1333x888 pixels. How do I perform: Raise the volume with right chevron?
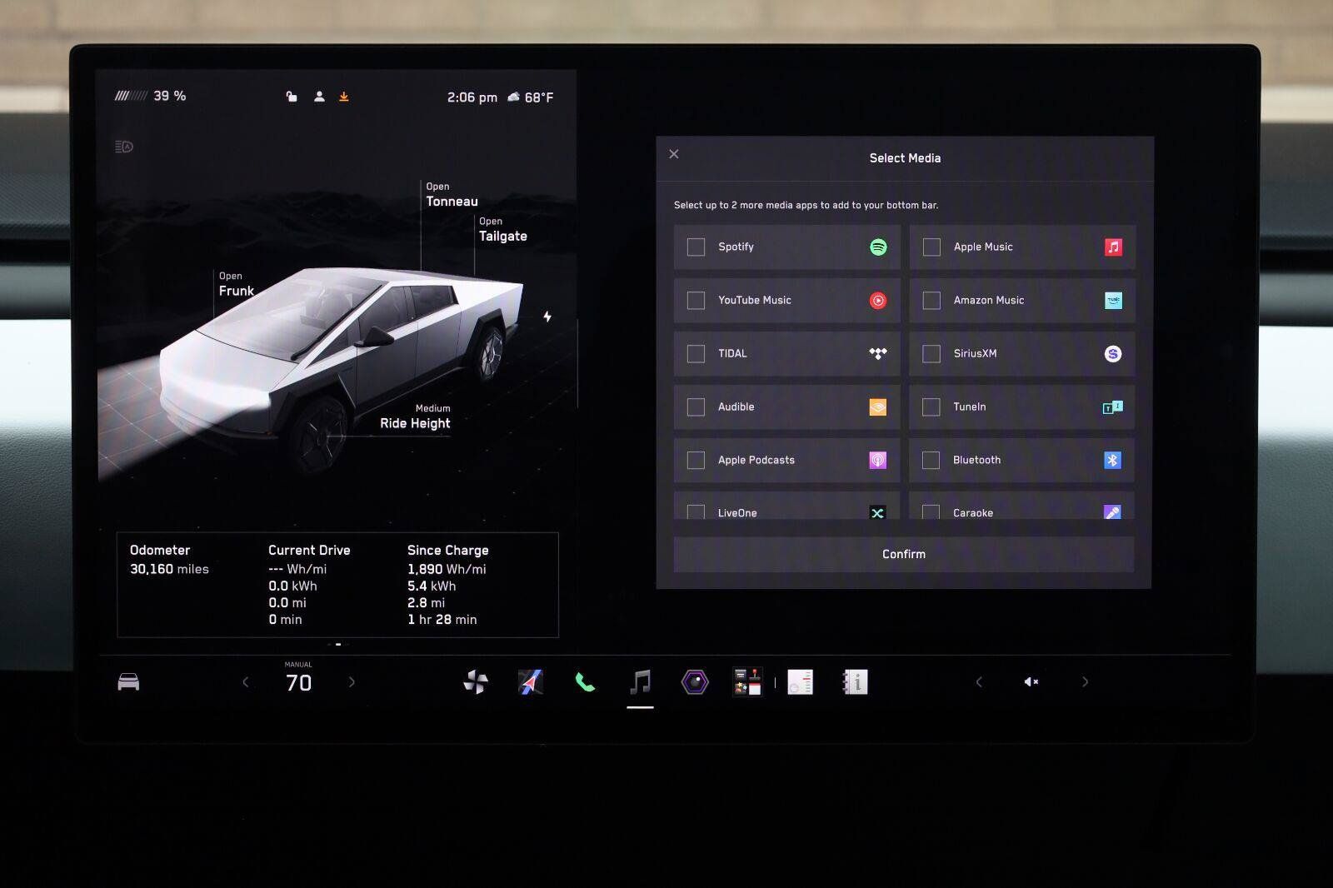tap(1085, 682)
